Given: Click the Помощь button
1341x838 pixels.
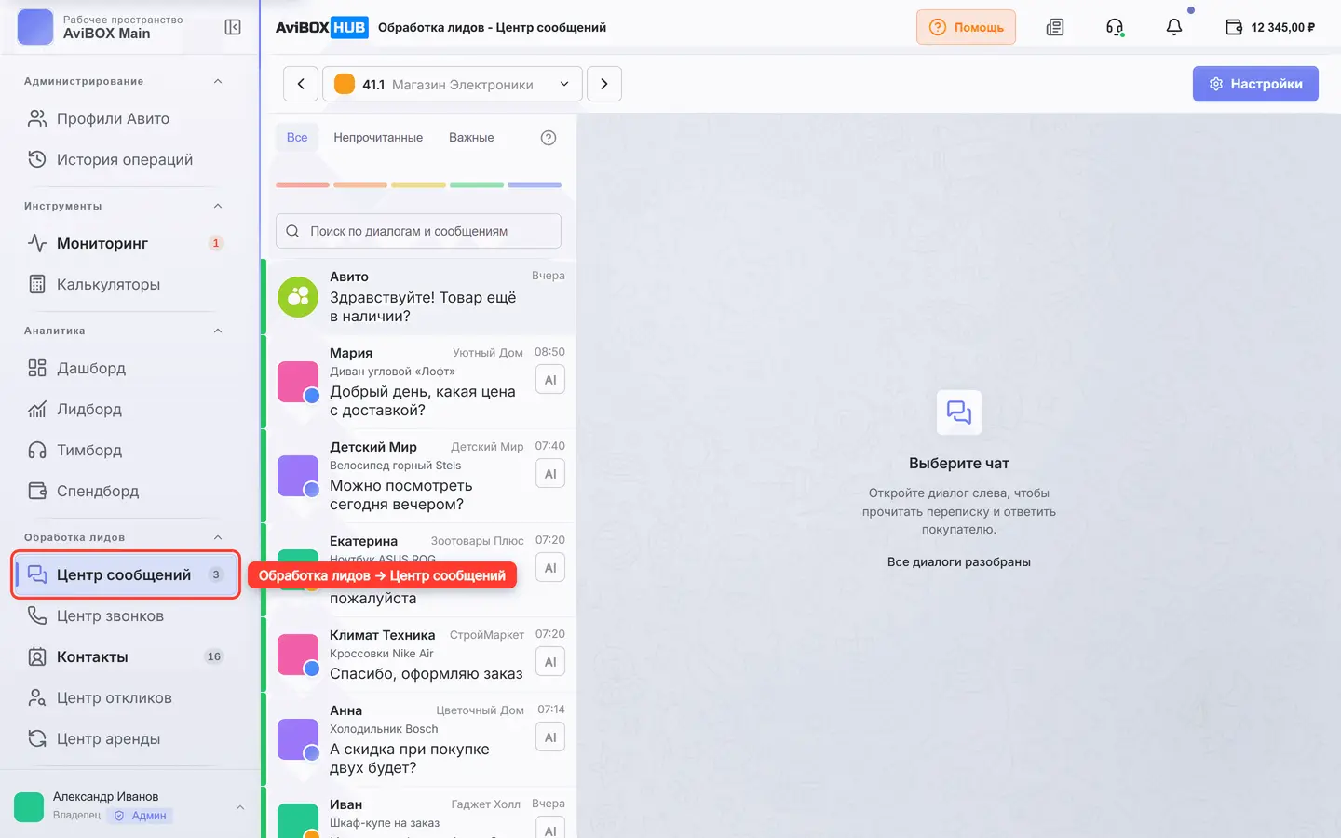Looking at the screenshot, I should coord(966,27).
